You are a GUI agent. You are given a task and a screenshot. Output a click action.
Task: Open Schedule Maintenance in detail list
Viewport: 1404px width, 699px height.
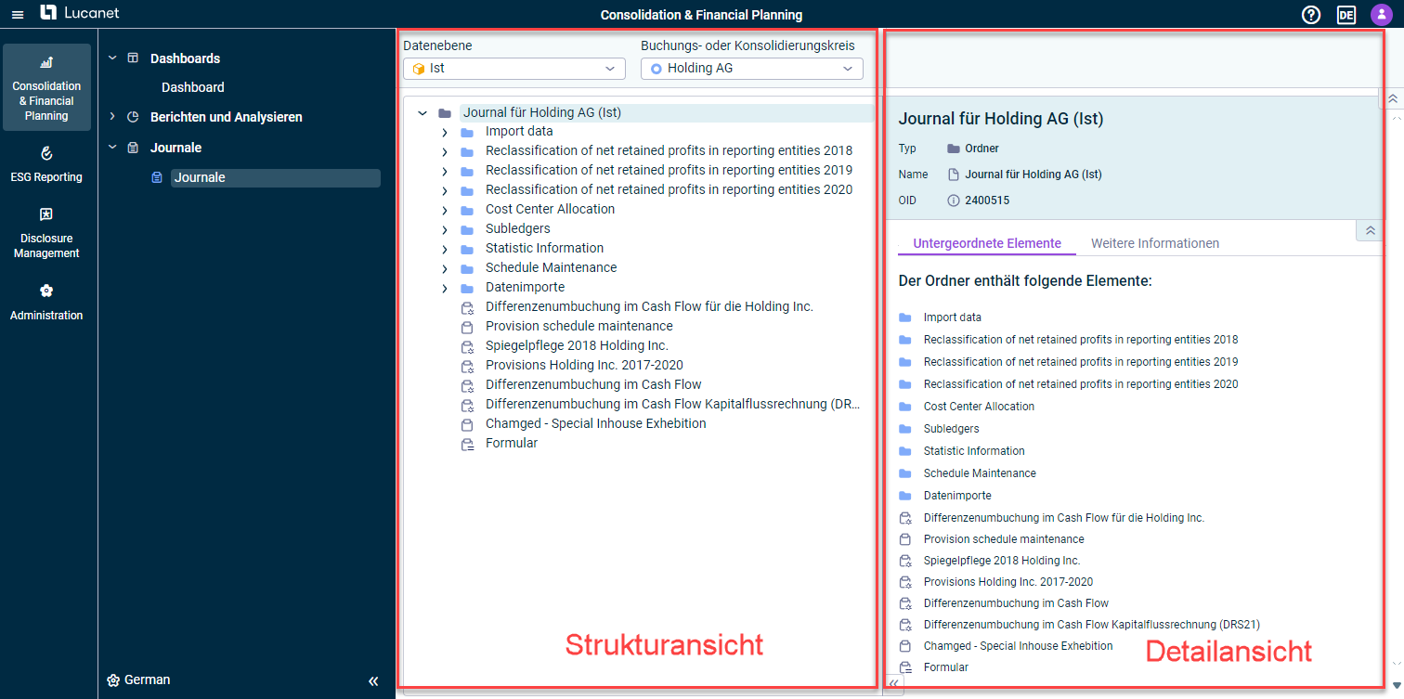pos(979,473)
